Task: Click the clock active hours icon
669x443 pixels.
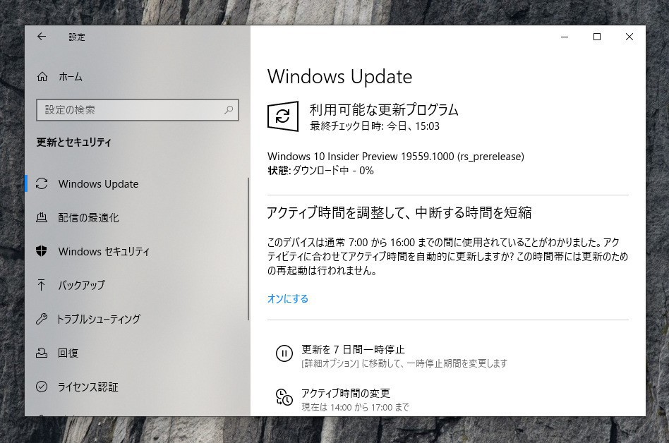Action: tap(284, 397)
